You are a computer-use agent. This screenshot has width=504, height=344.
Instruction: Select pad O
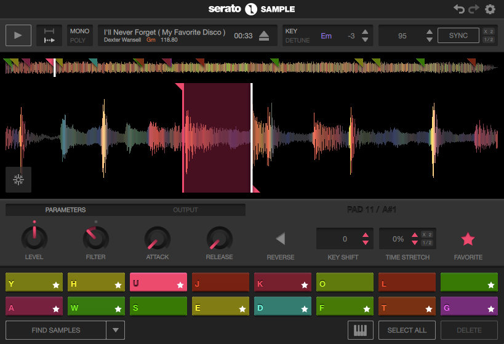[345, 282]
